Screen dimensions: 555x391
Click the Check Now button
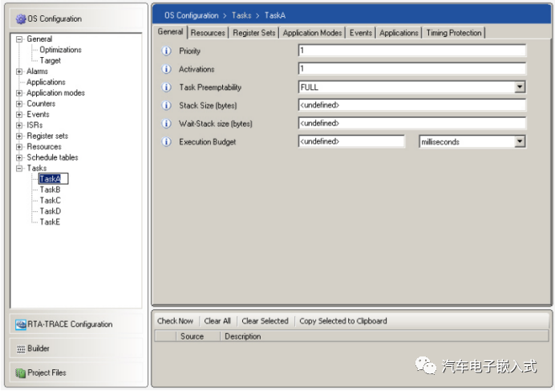coord(175,321)
